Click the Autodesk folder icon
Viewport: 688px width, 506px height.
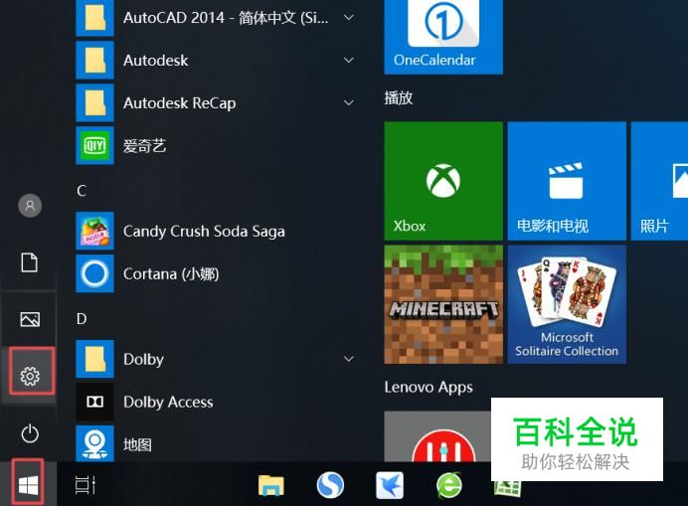pyautogui.click(x=94, y=60)
